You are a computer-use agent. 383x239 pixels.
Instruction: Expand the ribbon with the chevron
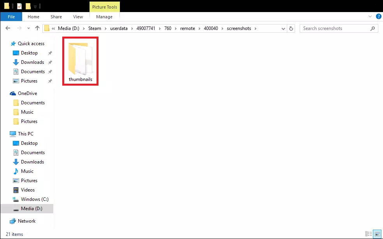370,17
